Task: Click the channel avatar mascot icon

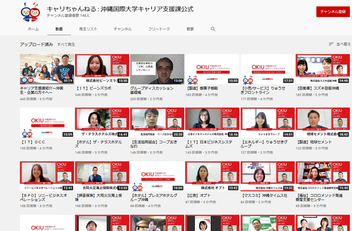Action: point(30,12)
